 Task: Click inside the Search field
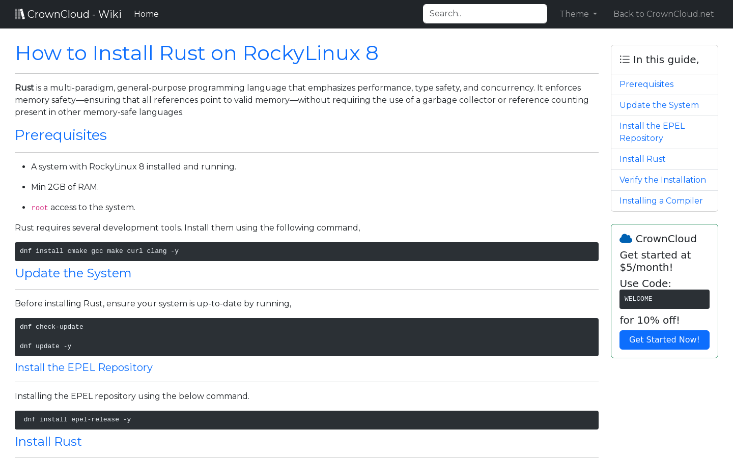coord(485,13)
